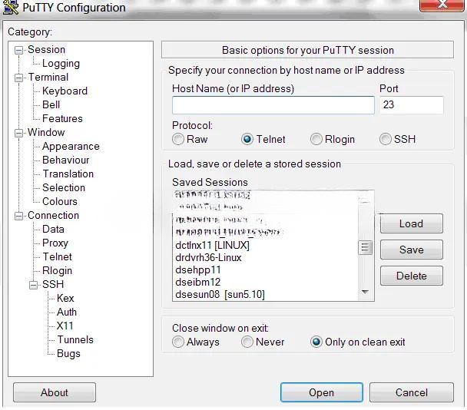Open the Window category

point(46,132)
